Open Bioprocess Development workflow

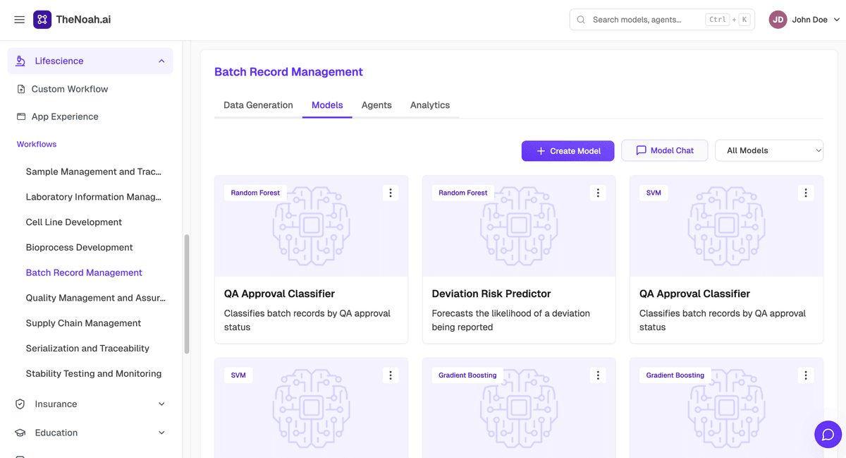click(x=80, y=248)
